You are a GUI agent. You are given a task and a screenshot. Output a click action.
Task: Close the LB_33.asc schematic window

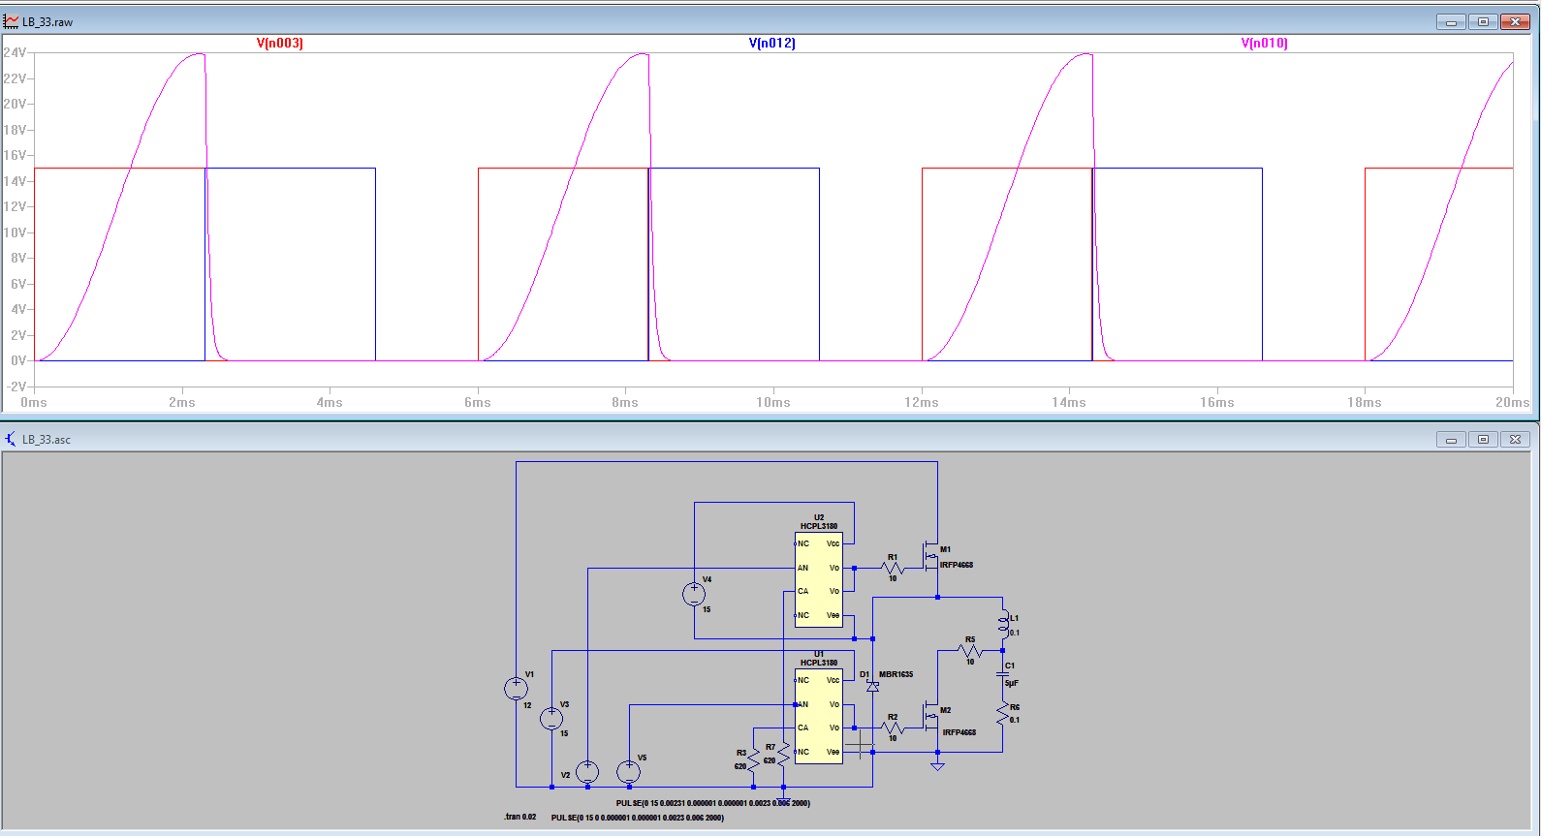click(x=1515, y=439)
